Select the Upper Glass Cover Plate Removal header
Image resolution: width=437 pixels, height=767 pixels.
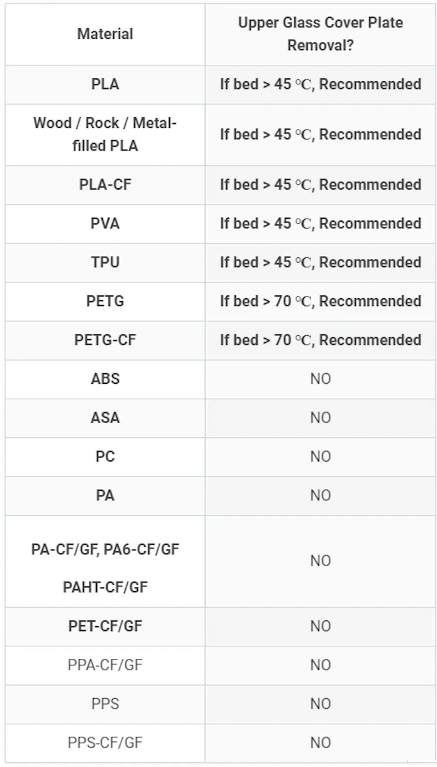pyautogui.click(x=320, y=34)
